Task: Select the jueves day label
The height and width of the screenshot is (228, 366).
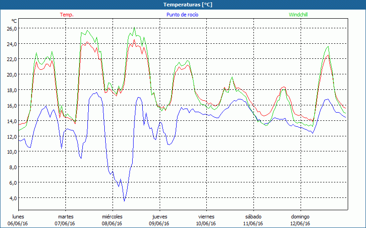Action: click(159, 217)
